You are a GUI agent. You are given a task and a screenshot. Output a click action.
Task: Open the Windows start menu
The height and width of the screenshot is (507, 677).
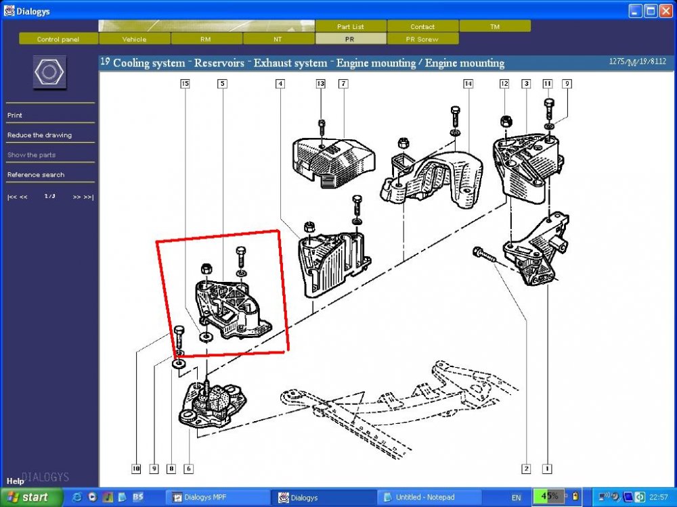click(30, 497)
